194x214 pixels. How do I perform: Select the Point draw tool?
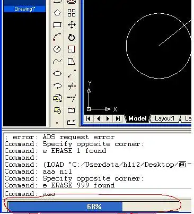coord(57,123)
